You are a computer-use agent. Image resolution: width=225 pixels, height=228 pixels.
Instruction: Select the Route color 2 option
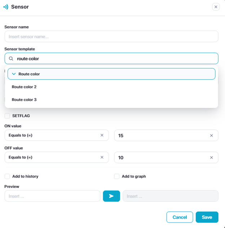point(24,87)
